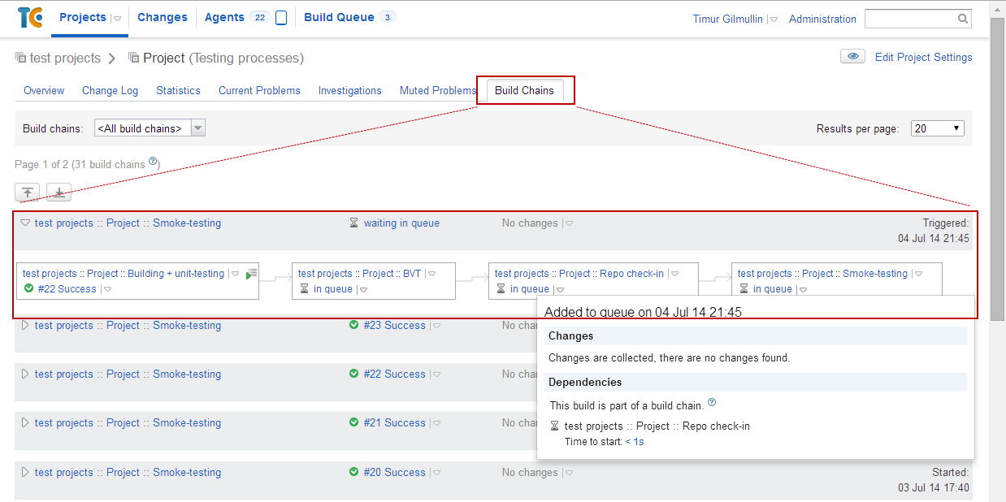Switch to the Change Log tab
The image size is (1006, 502).
pyautogui.click(x=111, y=90)
